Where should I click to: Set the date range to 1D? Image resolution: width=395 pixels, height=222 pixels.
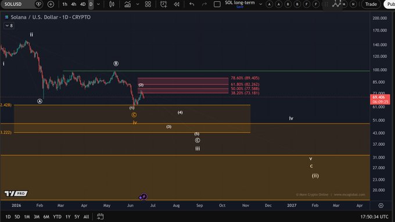pos(8,217)
